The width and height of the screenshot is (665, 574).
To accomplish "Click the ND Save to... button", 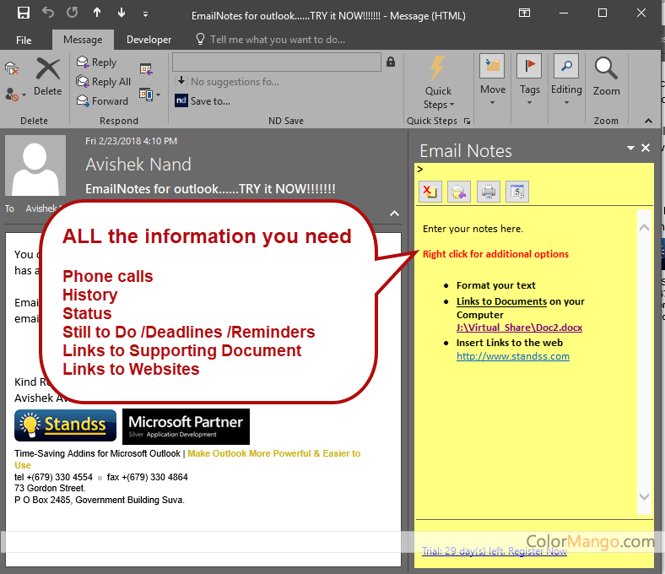I will click(x=203, y=100).
